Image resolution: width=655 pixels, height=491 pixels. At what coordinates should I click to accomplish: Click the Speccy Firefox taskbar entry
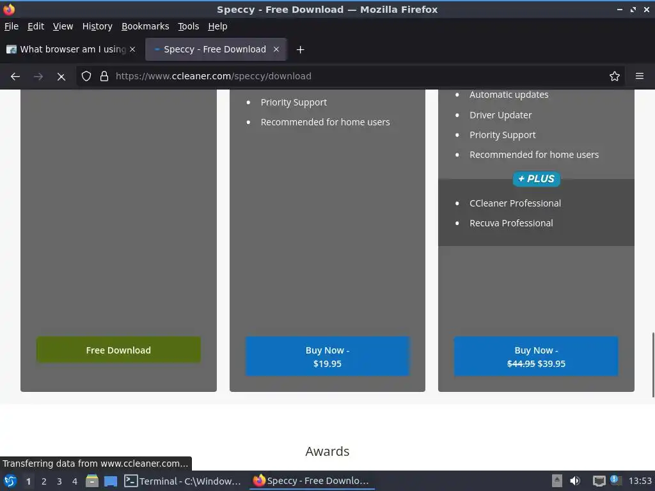(x=312, y=481)
